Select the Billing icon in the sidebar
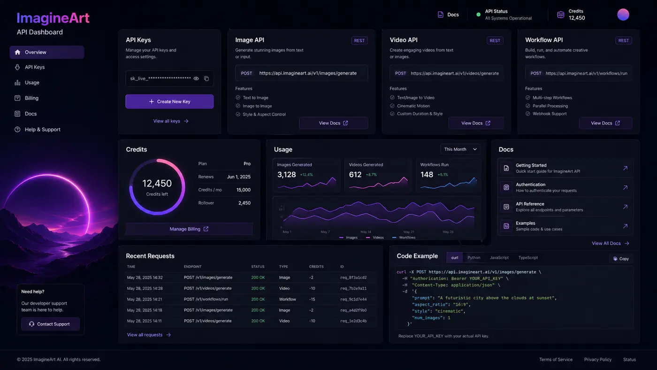 (17, 98)
